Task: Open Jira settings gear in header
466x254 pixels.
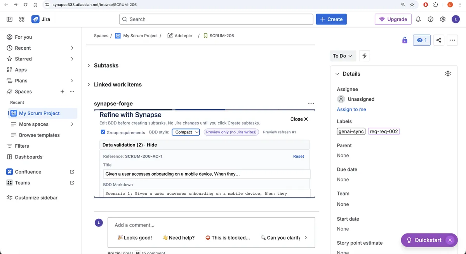Action: [x=443, y=19]
